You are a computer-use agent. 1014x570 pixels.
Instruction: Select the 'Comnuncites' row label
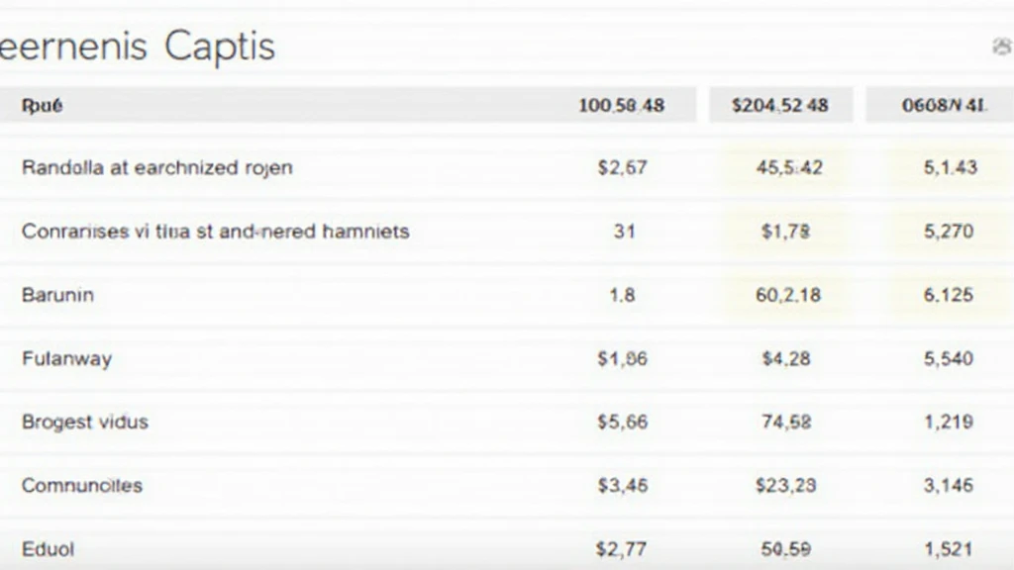81,485
